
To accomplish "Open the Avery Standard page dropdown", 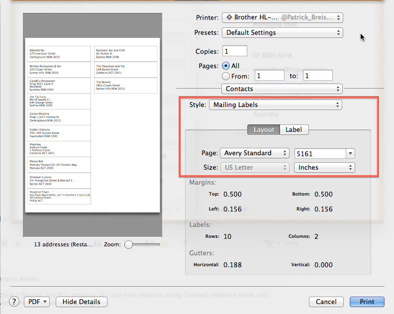I will point(255,153).
